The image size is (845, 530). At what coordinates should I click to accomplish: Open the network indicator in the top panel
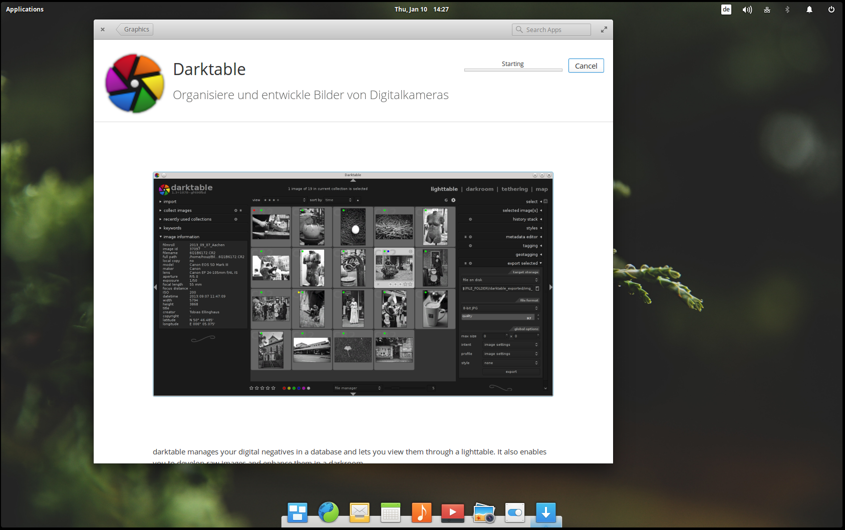coord(767,10)
